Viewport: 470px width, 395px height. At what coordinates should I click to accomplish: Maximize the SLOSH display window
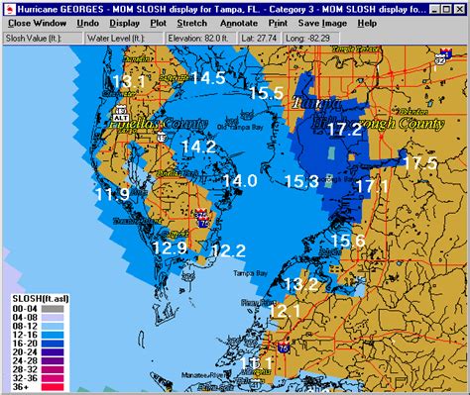[446, 9]
